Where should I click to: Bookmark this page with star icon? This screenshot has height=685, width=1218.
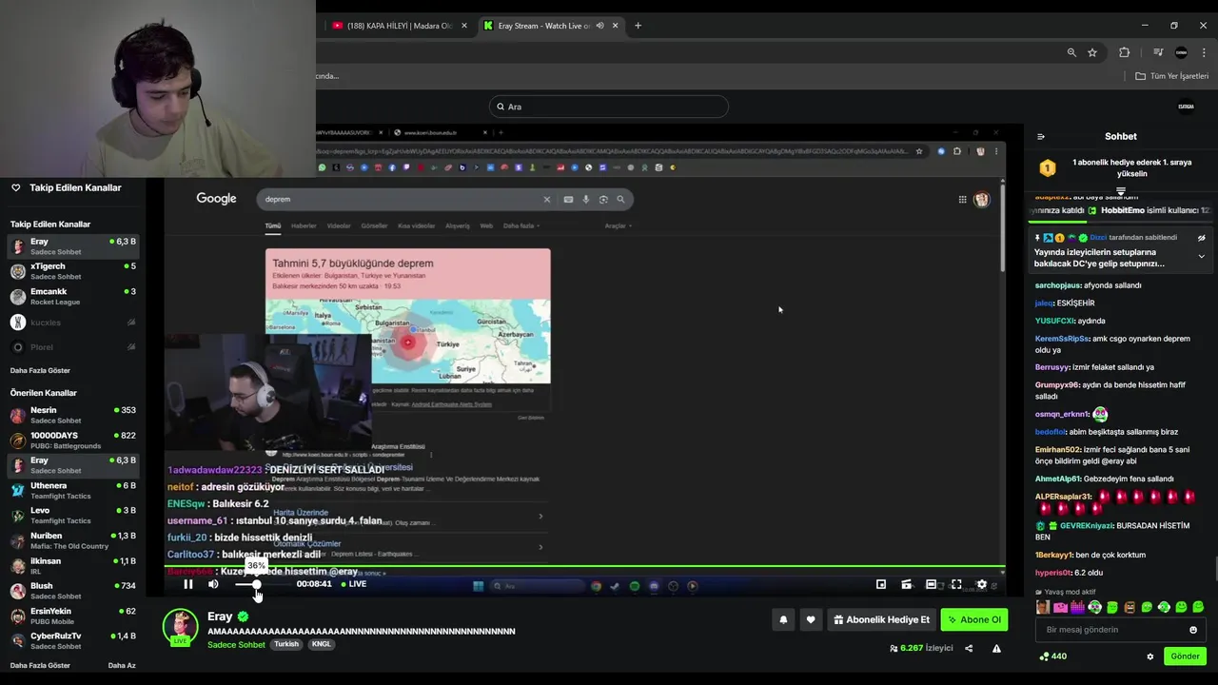click(x=1092, y=52)
